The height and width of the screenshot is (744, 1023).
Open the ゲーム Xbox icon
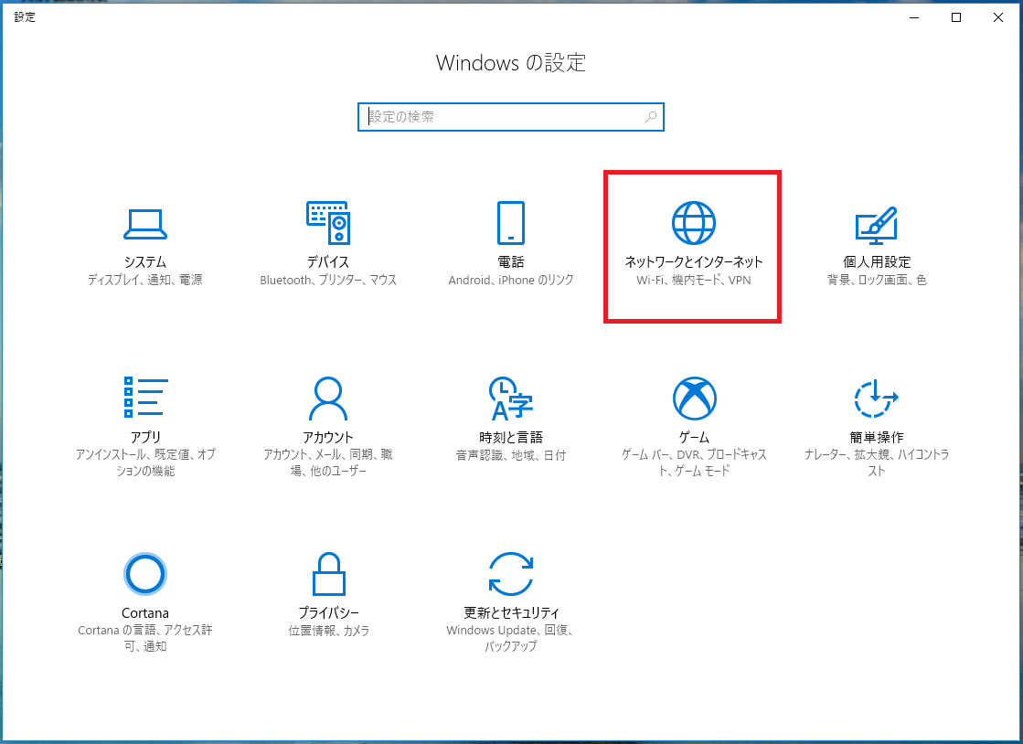point(694,397)
